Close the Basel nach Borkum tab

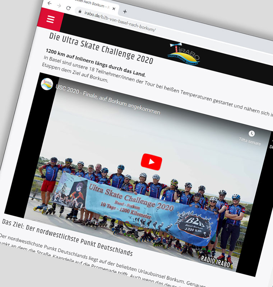point(114,9)
